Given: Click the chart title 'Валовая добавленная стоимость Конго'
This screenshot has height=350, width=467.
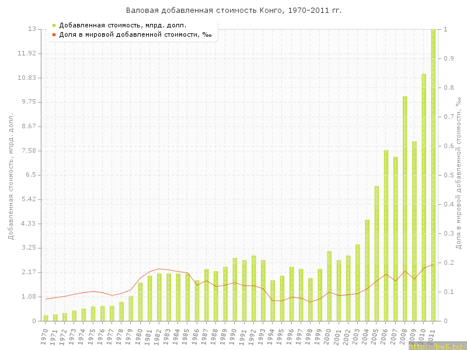Looking at the screenshot, I should (233, 10).
